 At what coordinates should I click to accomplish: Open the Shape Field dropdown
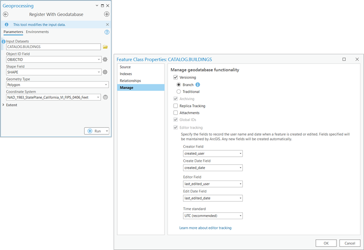coord(98,72)
